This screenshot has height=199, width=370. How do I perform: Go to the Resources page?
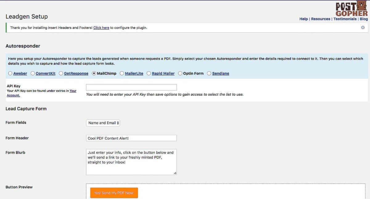(320, 19)
